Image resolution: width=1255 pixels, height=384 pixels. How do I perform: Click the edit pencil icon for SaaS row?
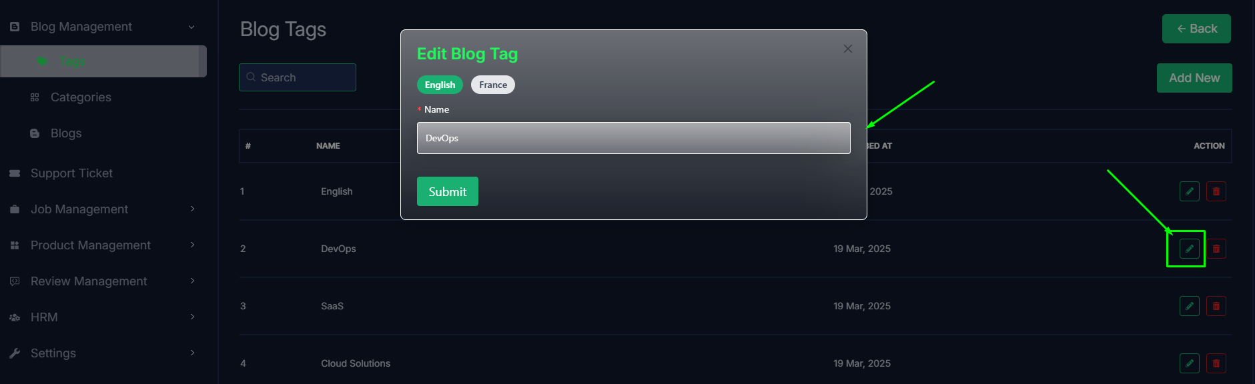(1189, 306)
